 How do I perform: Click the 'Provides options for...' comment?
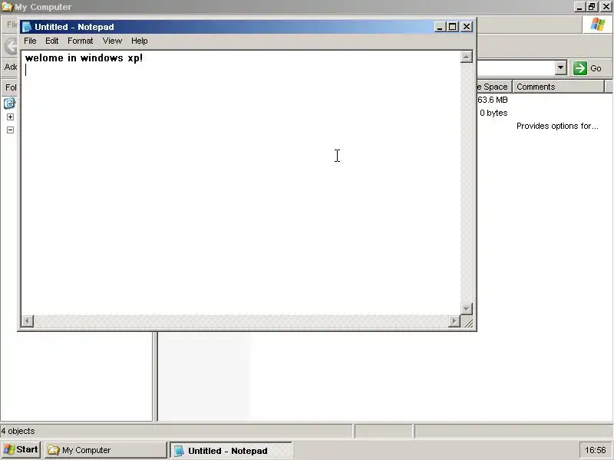tap(557, 126)
